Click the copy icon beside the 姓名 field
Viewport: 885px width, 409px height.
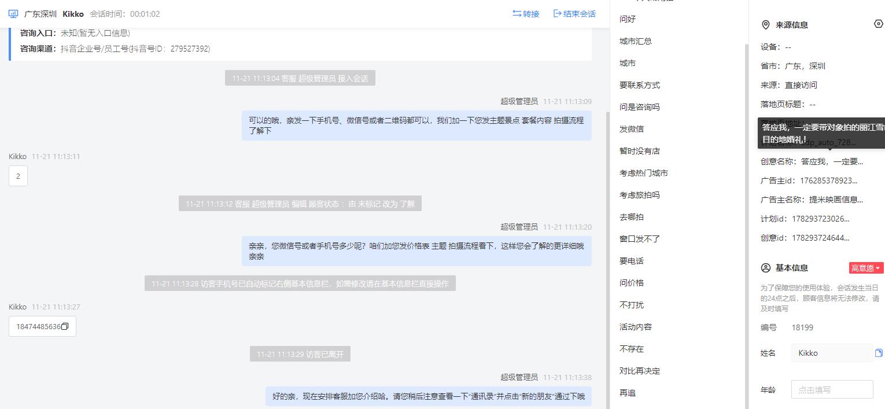tap(879, 353)
